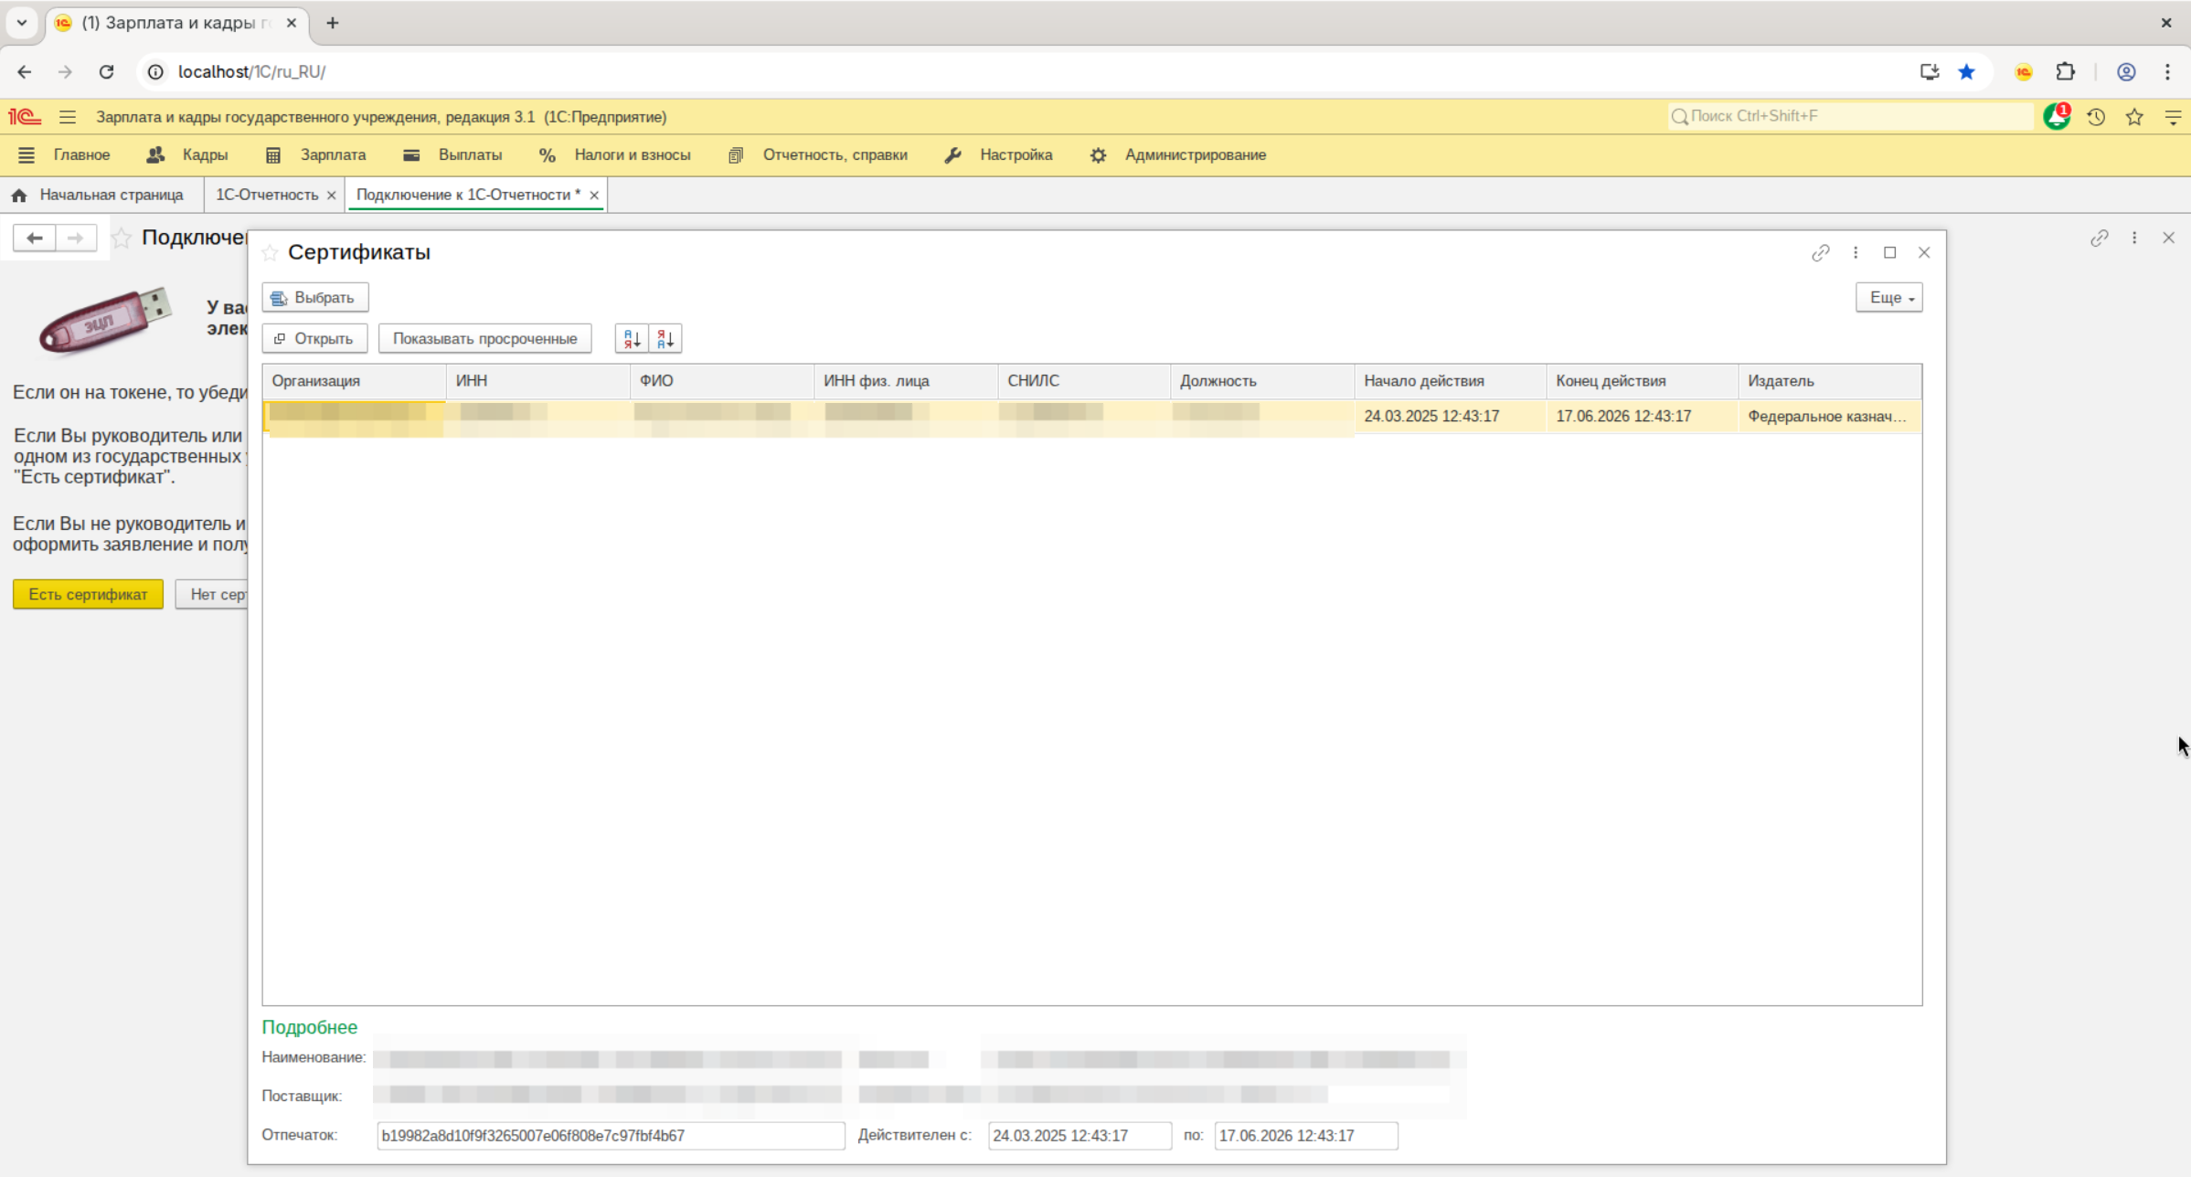Expand the Еще dropdown menu

click(1888, 298)
